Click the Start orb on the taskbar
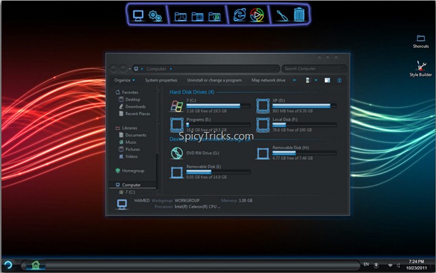This screenshot has width=436, height=273. 8,265
